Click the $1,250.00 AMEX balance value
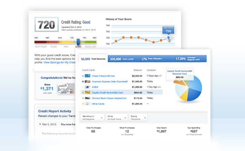 [137, 87]
